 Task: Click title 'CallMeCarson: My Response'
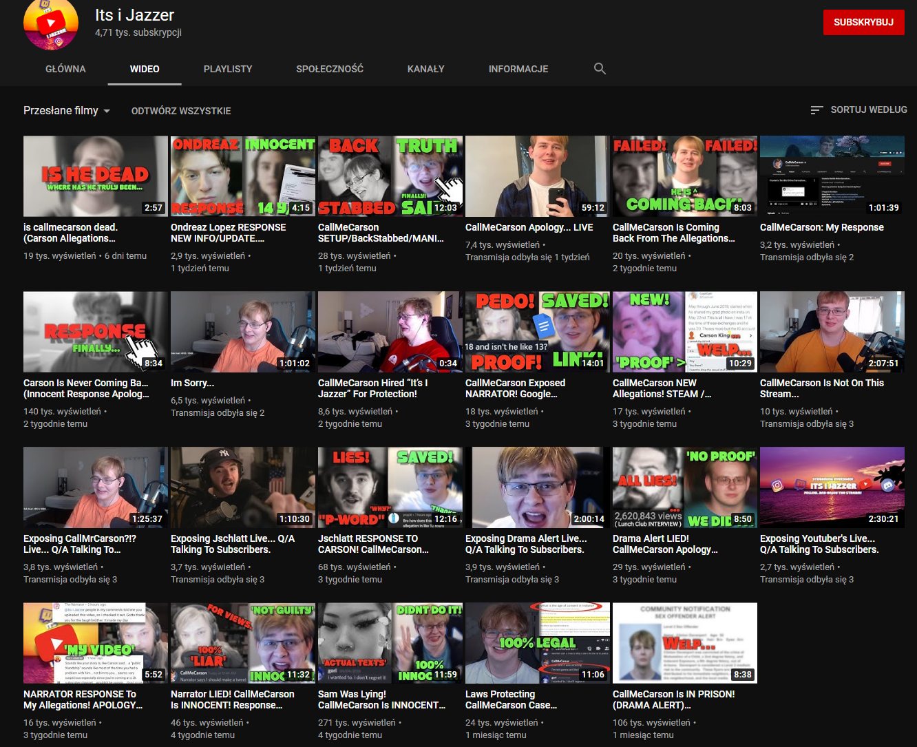[x=822, y=227]
